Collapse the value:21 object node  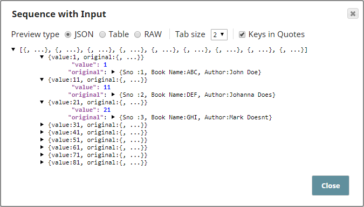(42, 102)
